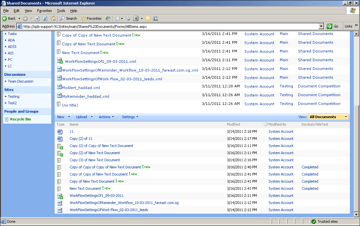Viewport: 360px width, 226px height.
Task: Expand the Links toolbar chevron
Action: tap(356, 25)
